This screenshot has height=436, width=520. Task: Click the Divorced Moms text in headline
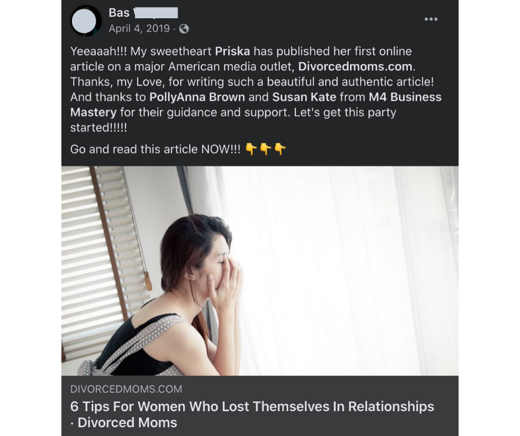pyautogui.click(x=127, y=423)
